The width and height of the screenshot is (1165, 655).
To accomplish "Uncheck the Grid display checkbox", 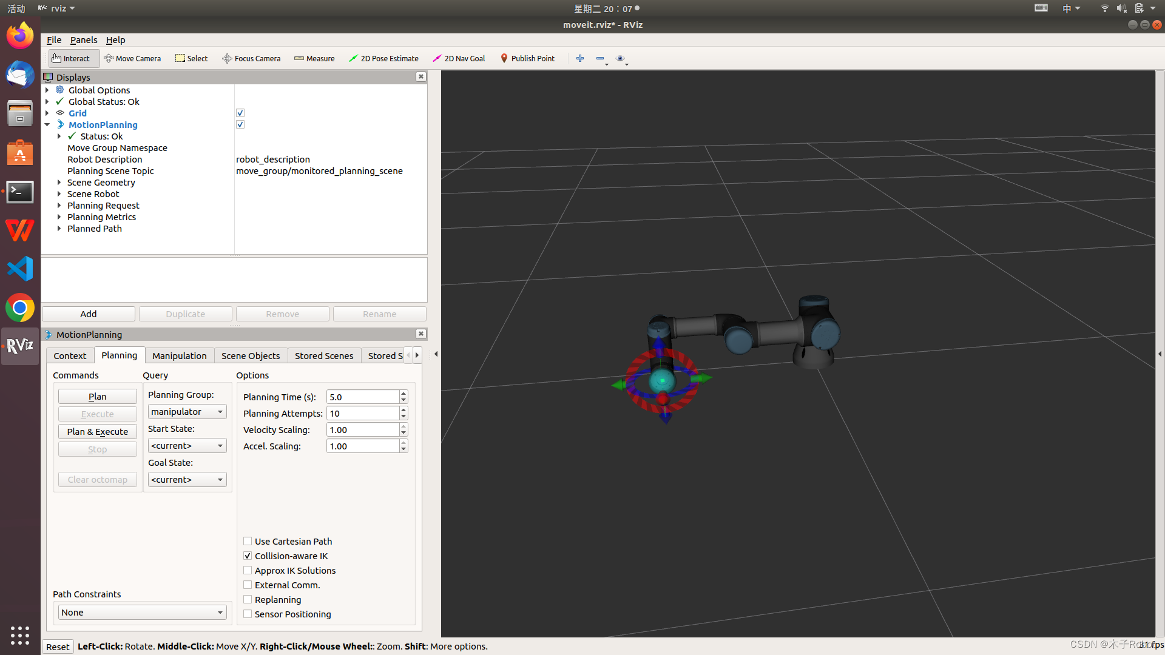I will (x=240, y=113).
